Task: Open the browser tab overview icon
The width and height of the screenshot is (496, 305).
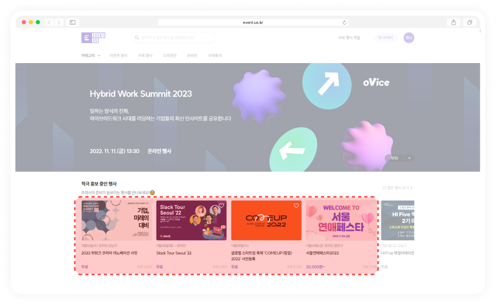Action: click(469, 22)
